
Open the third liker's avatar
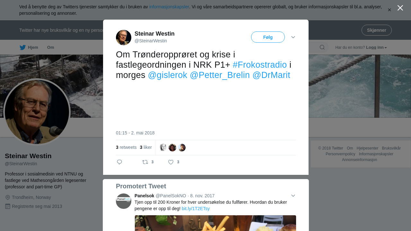click(182, 148)
